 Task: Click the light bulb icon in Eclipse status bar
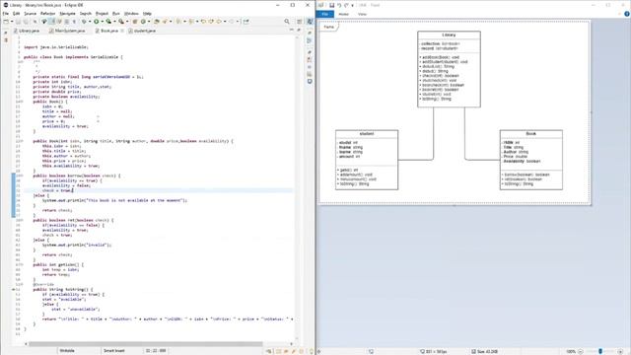pos(311,351)
